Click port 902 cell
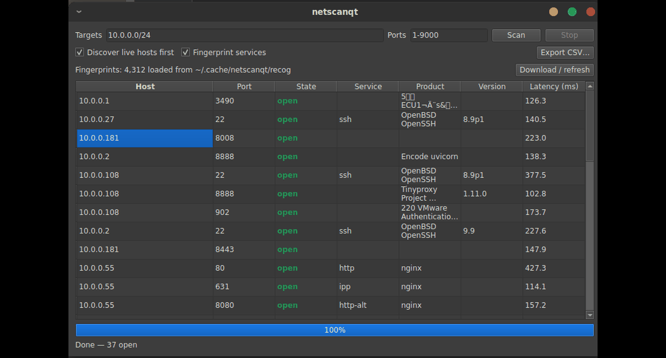666x358 pixels. 244,213
